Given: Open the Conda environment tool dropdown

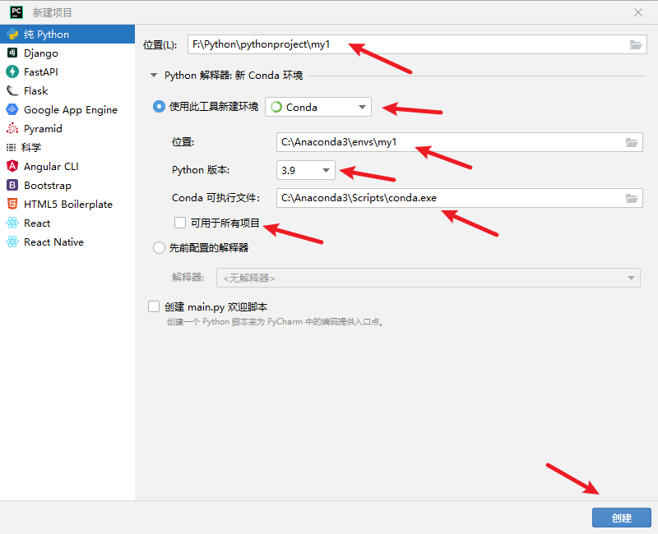Looking at the screenshot, I should point(318,107).
